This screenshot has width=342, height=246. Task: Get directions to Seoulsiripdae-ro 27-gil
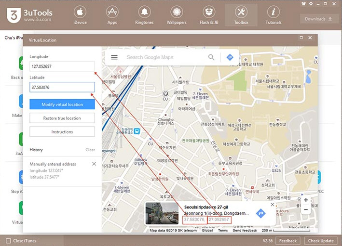260,213
